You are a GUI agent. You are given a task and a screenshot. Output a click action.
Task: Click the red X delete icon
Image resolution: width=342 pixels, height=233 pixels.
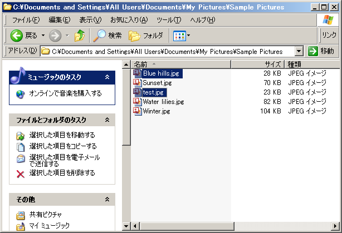21,174
